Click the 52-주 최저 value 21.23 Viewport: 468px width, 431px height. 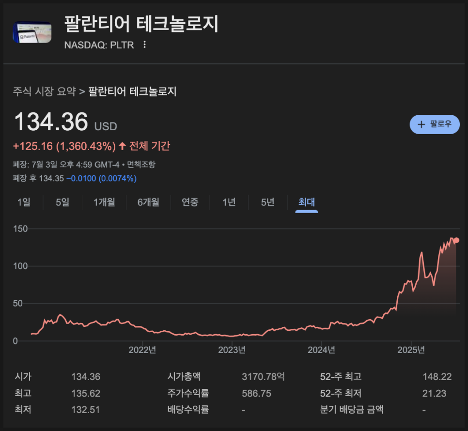click(434, 393)
